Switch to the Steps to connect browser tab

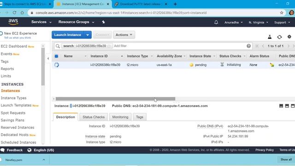pyautogui.click(x=25, y=4)
